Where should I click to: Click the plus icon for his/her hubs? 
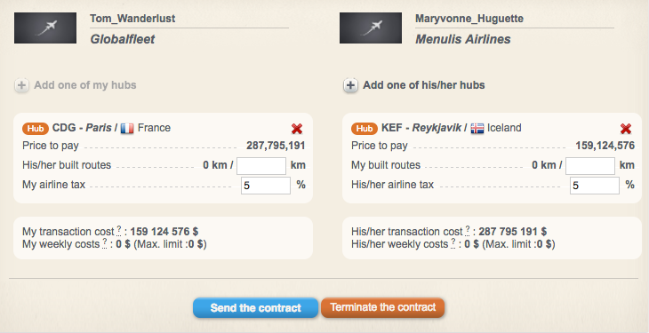350,85
